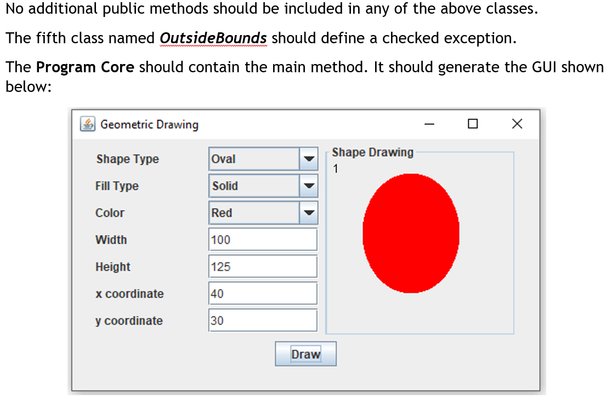Click the Geometric Drawing title bar text

[x=149, y=124]
